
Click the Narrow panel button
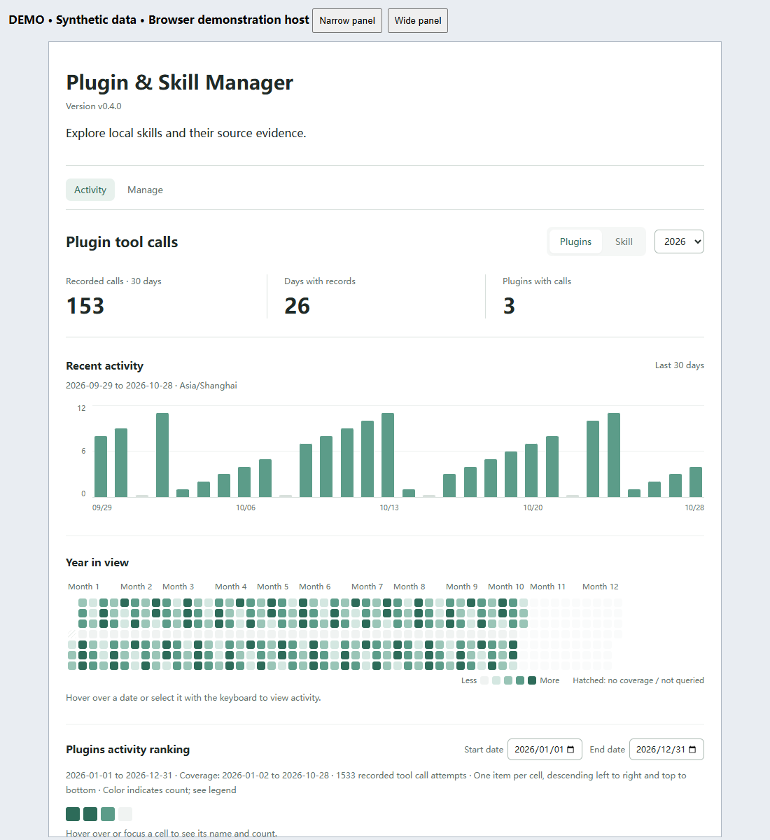tap(347, 20)
